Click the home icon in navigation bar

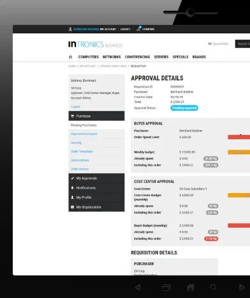[70, 57]
